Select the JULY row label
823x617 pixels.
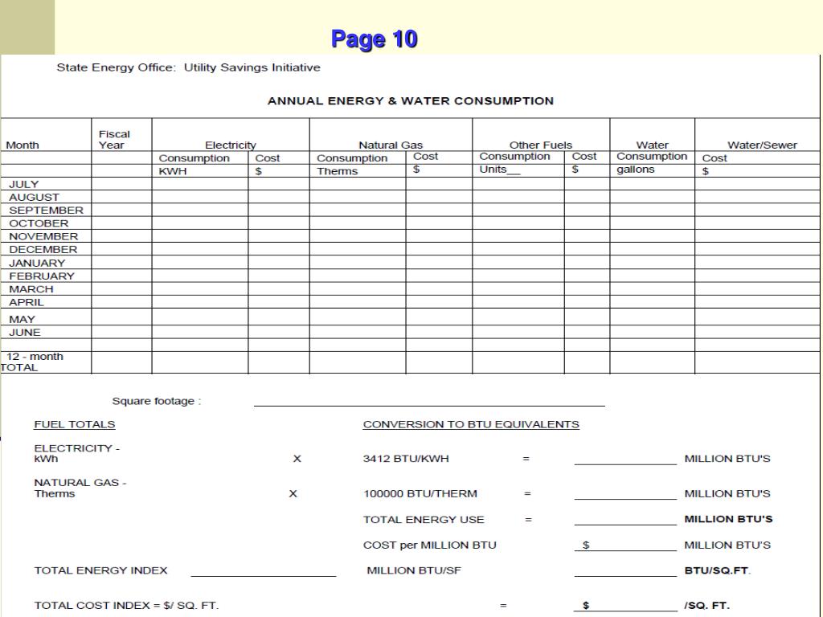[23, 184]
